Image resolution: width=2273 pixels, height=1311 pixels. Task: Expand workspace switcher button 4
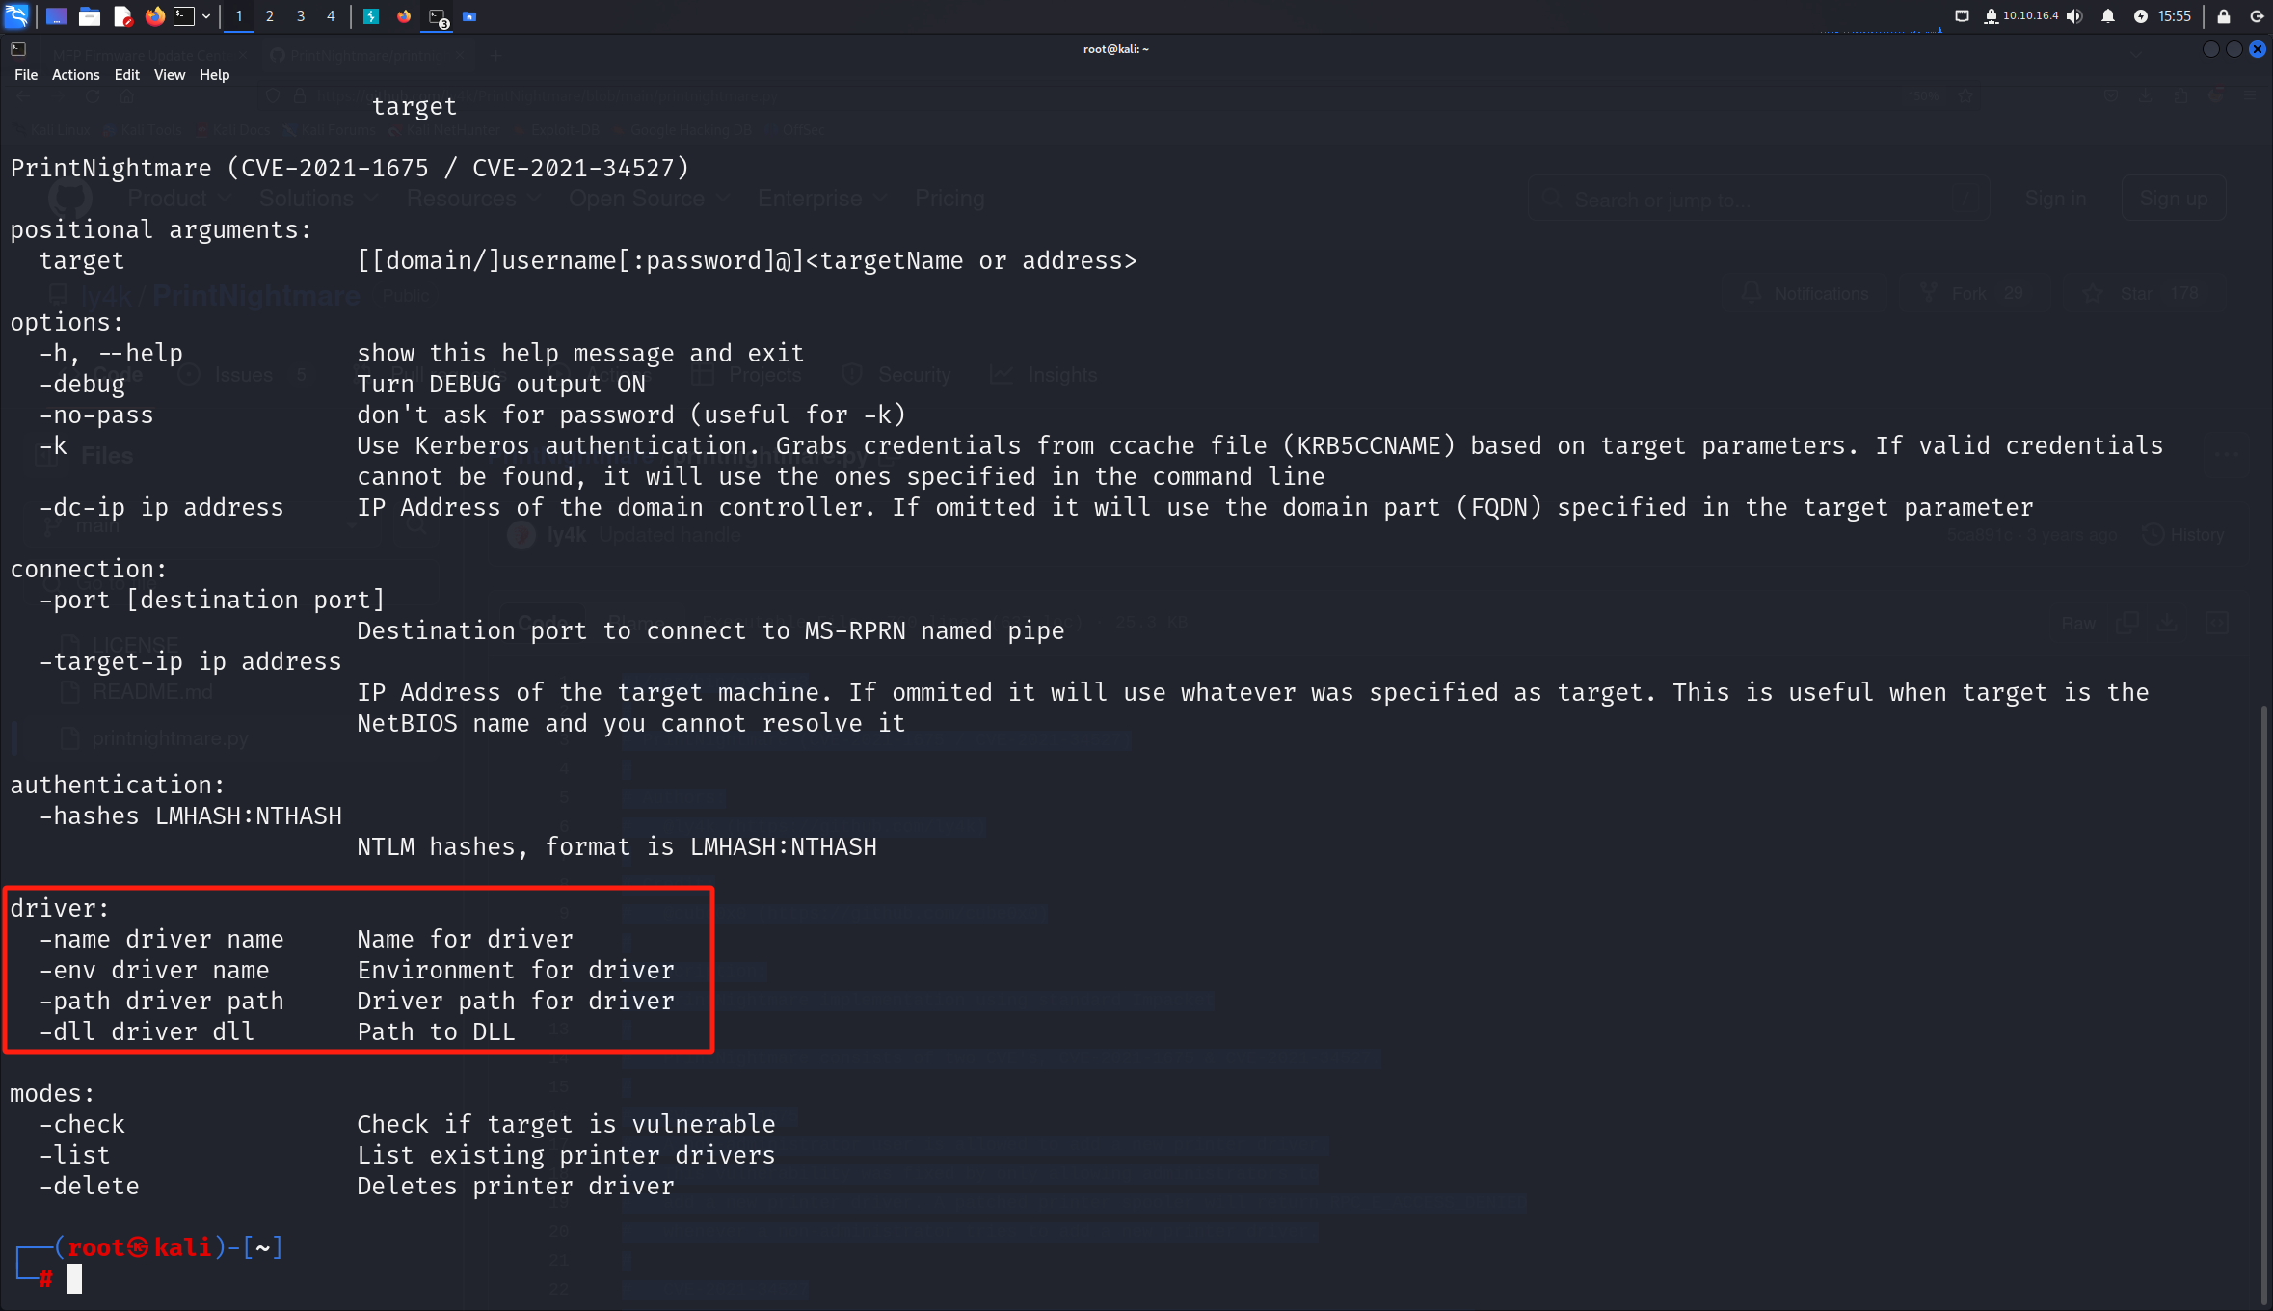click(x=331, y=15)
